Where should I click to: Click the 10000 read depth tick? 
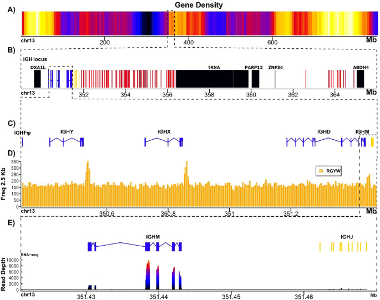[x=13, y=260]
